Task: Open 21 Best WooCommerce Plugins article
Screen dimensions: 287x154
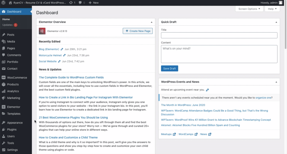Action: (x=73, y=118)
